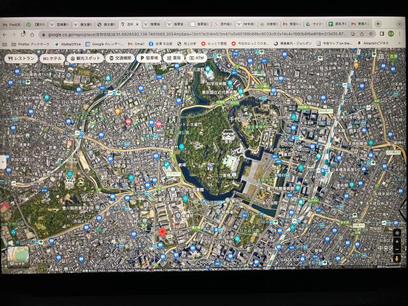Open Google カレンダー bookmark
The image size is (408, 306).
point(105,44)
